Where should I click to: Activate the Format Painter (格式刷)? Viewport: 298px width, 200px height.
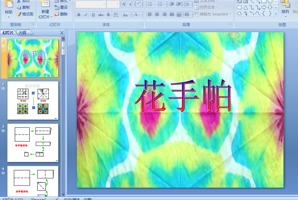[x=25, y=14]
